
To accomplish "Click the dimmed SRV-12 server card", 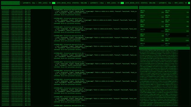I will click(x=177, y=35).
